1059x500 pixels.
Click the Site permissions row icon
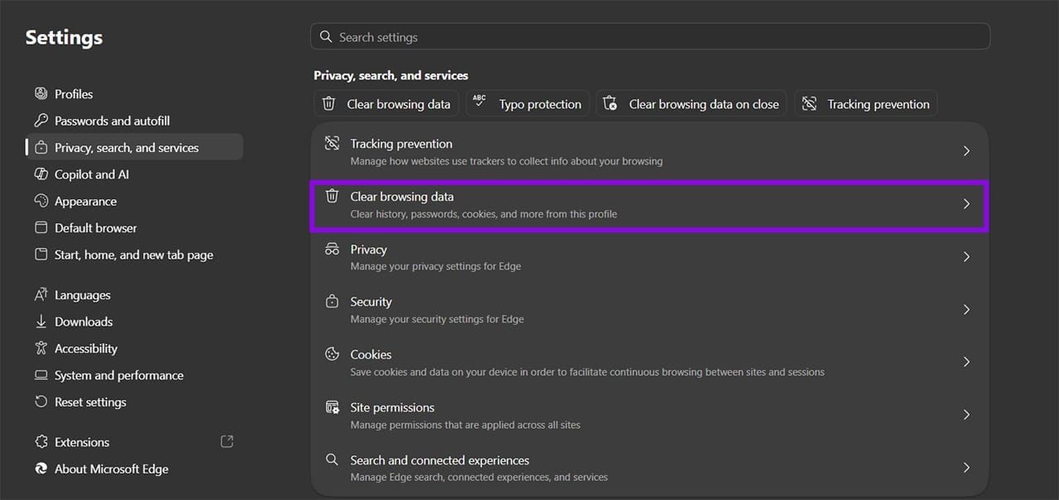[x=332, y=407]
